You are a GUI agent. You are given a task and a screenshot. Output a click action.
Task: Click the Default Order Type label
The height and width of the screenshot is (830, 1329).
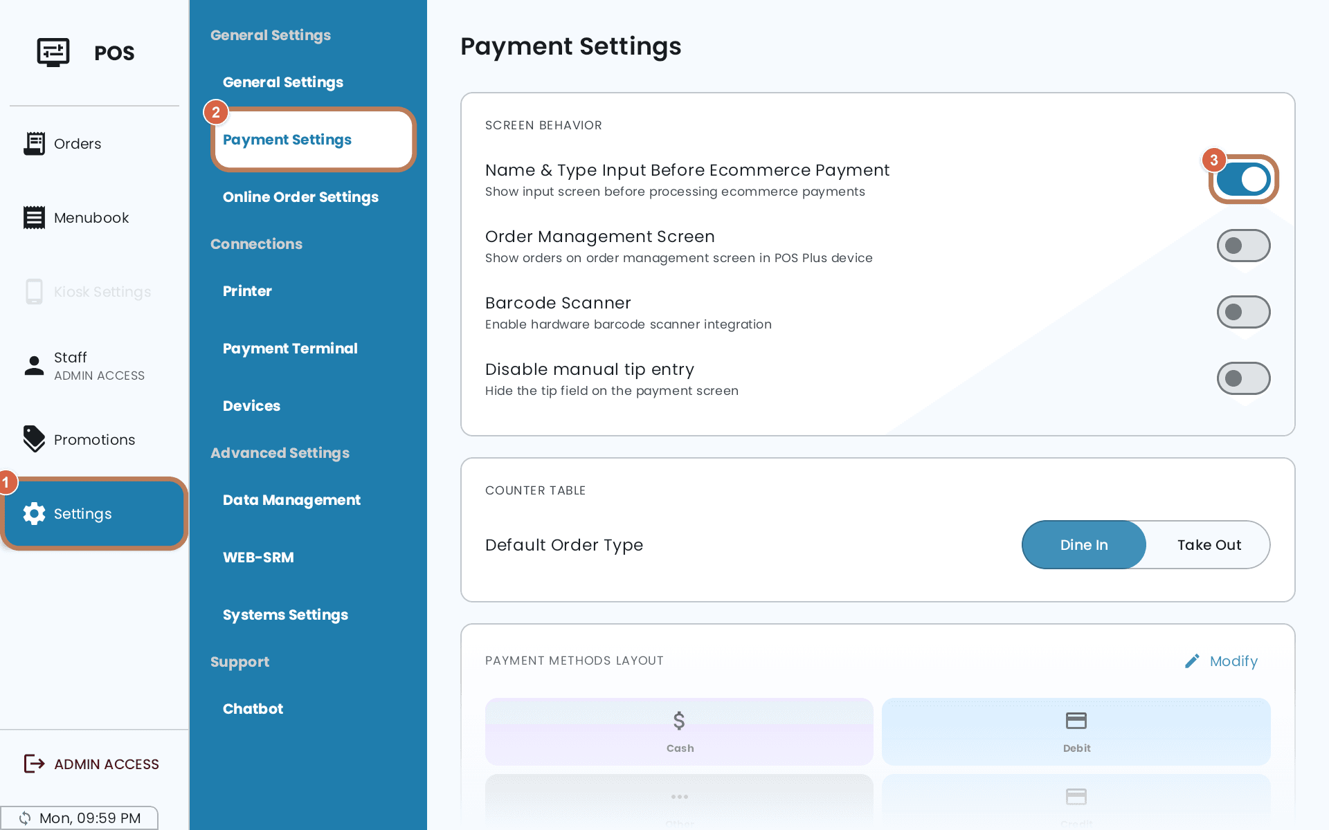[564, 545]
